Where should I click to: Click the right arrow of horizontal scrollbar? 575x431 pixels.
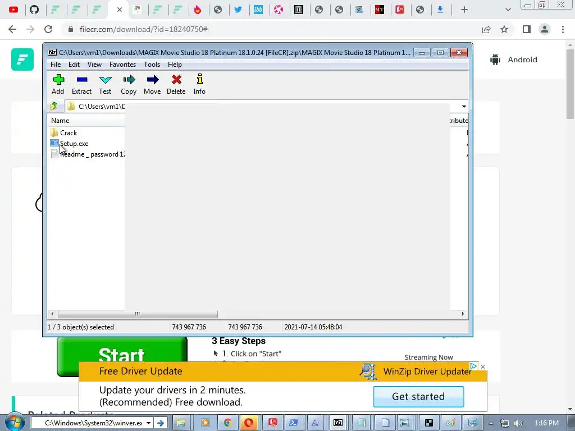tap(463, 314)
